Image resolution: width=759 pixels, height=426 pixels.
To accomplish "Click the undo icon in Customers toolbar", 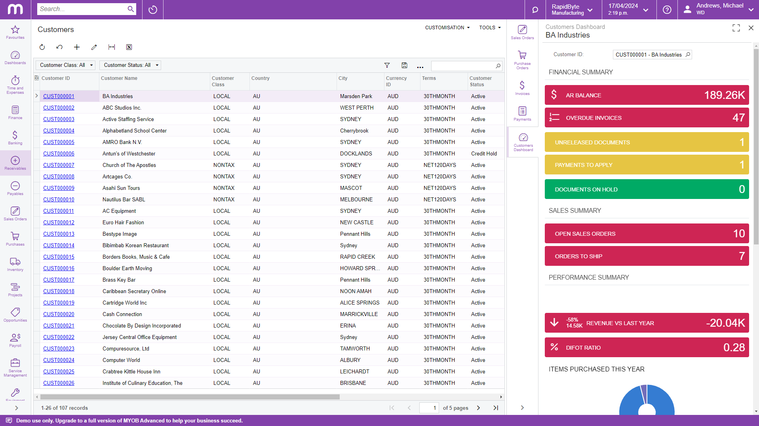I will pyautogui.click(x=59, y=47).
